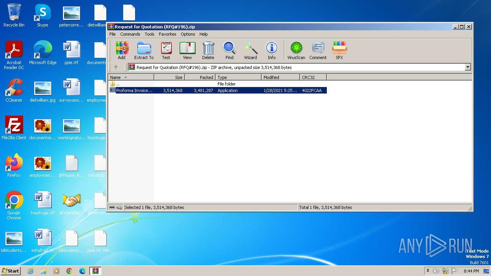Click WinRAR taskbar button
This screenshot has height=276, width=491.
(x=95, y=271)
